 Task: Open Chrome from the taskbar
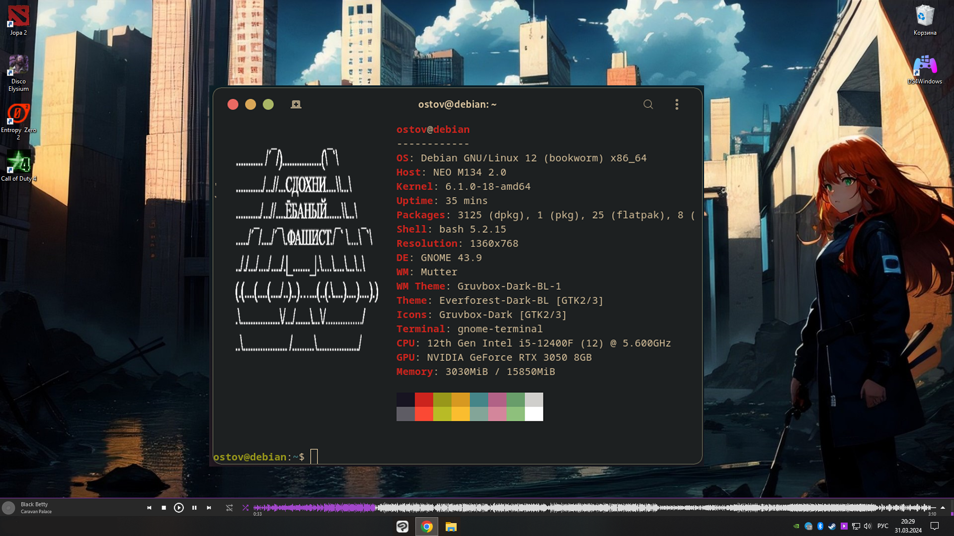427,527
